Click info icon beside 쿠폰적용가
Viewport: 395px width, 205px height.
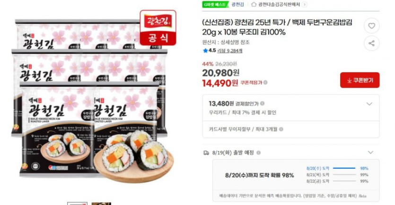click(265, 82)
